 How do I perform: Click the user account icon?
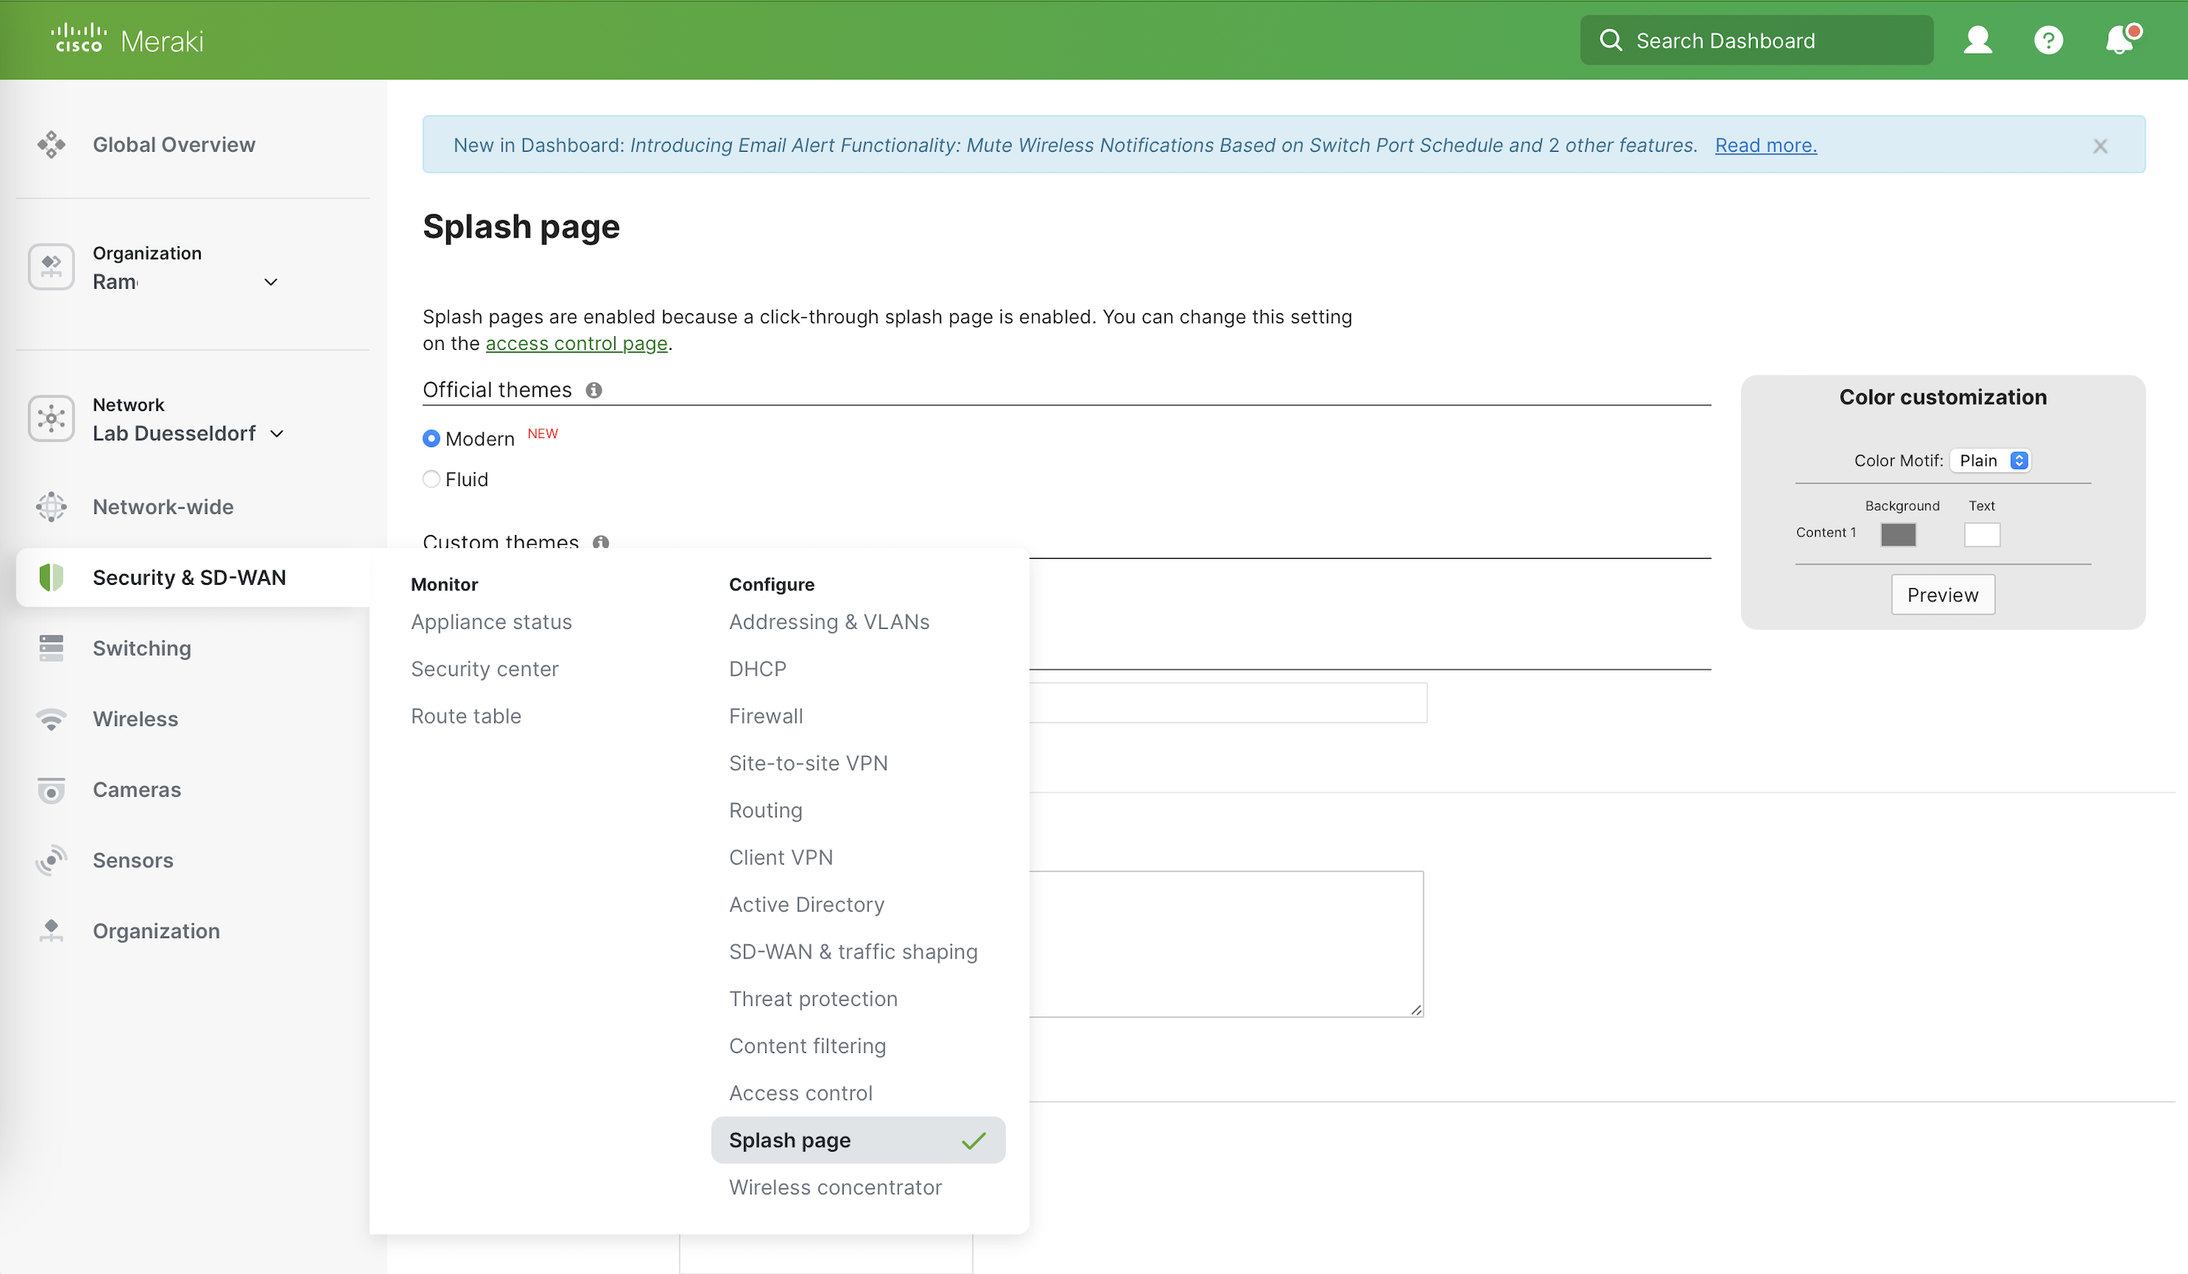1977,40
